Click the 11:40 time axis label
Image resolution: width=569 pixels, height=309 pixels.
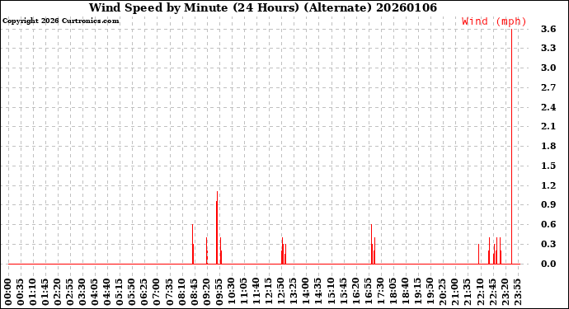pyautogui.click(x=256, y=293)
